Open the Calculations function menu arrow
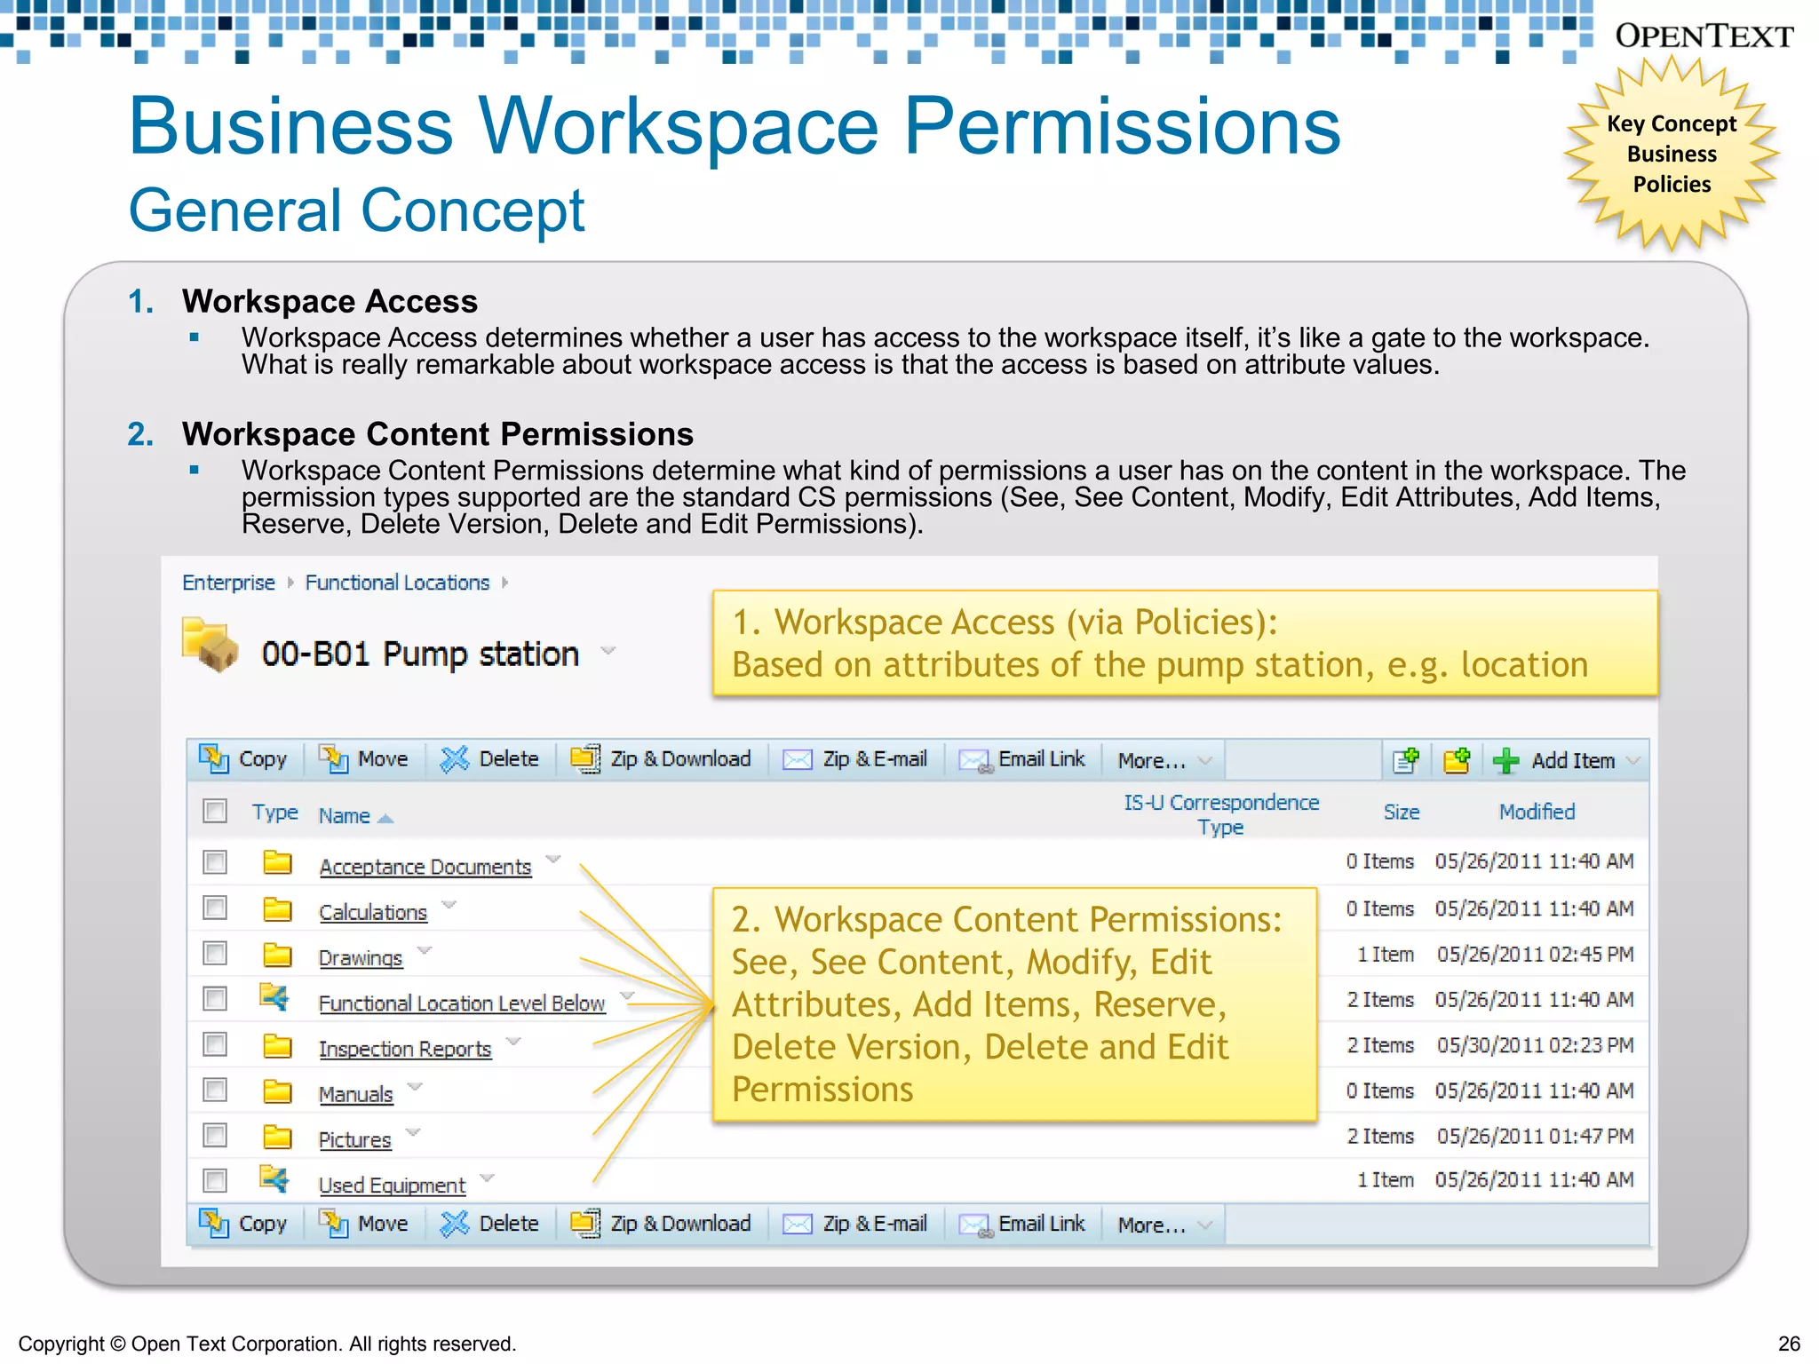The image size is (1819, 1364). tap(449, 905)
